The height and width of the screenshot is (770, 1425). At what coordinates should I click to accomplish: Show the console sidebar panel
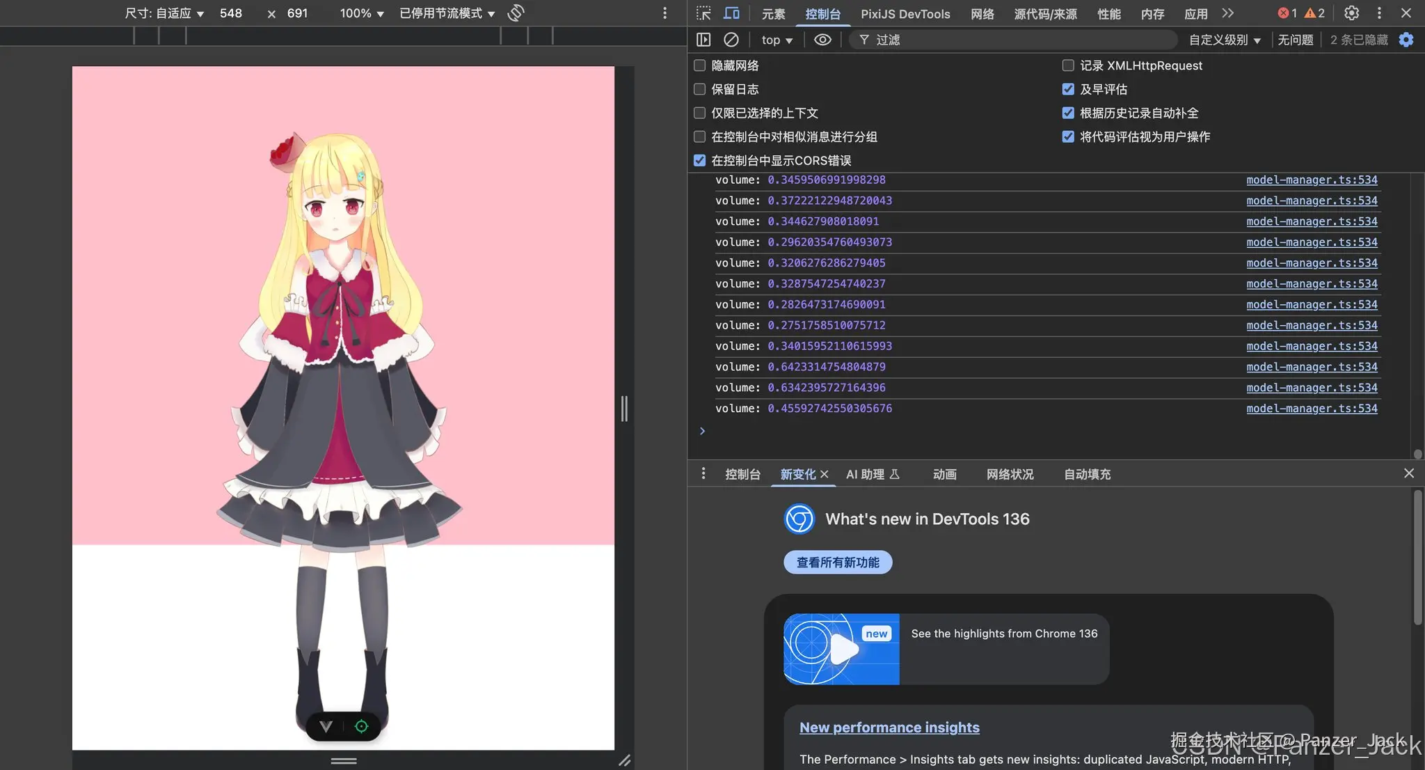703,40
